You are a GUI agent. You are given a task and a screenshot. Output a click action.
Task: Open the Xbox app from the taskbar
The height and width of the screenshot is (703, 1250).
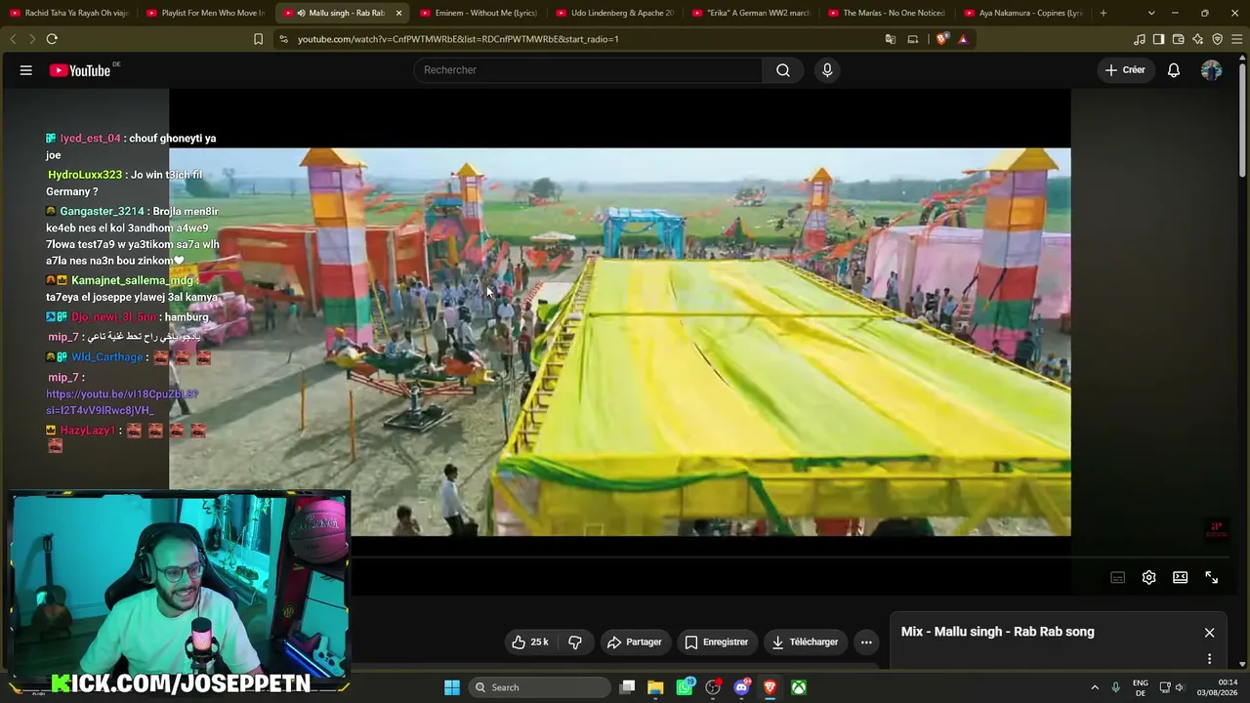799,687
